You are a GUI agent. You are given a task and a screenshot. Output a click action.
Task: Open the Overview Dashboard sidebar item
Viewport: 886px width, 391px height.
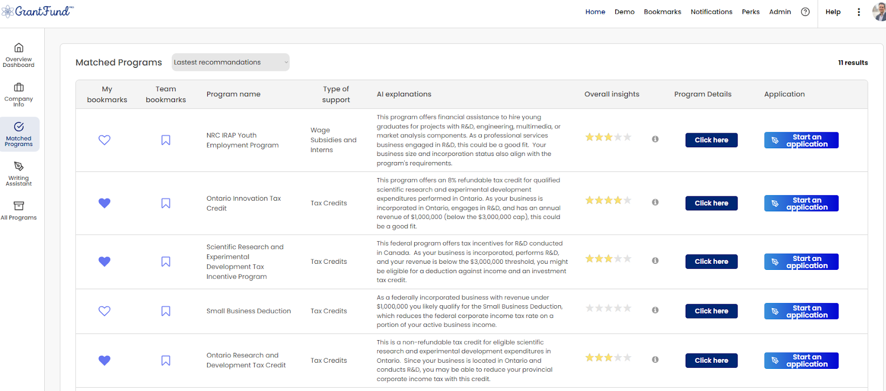19,55
